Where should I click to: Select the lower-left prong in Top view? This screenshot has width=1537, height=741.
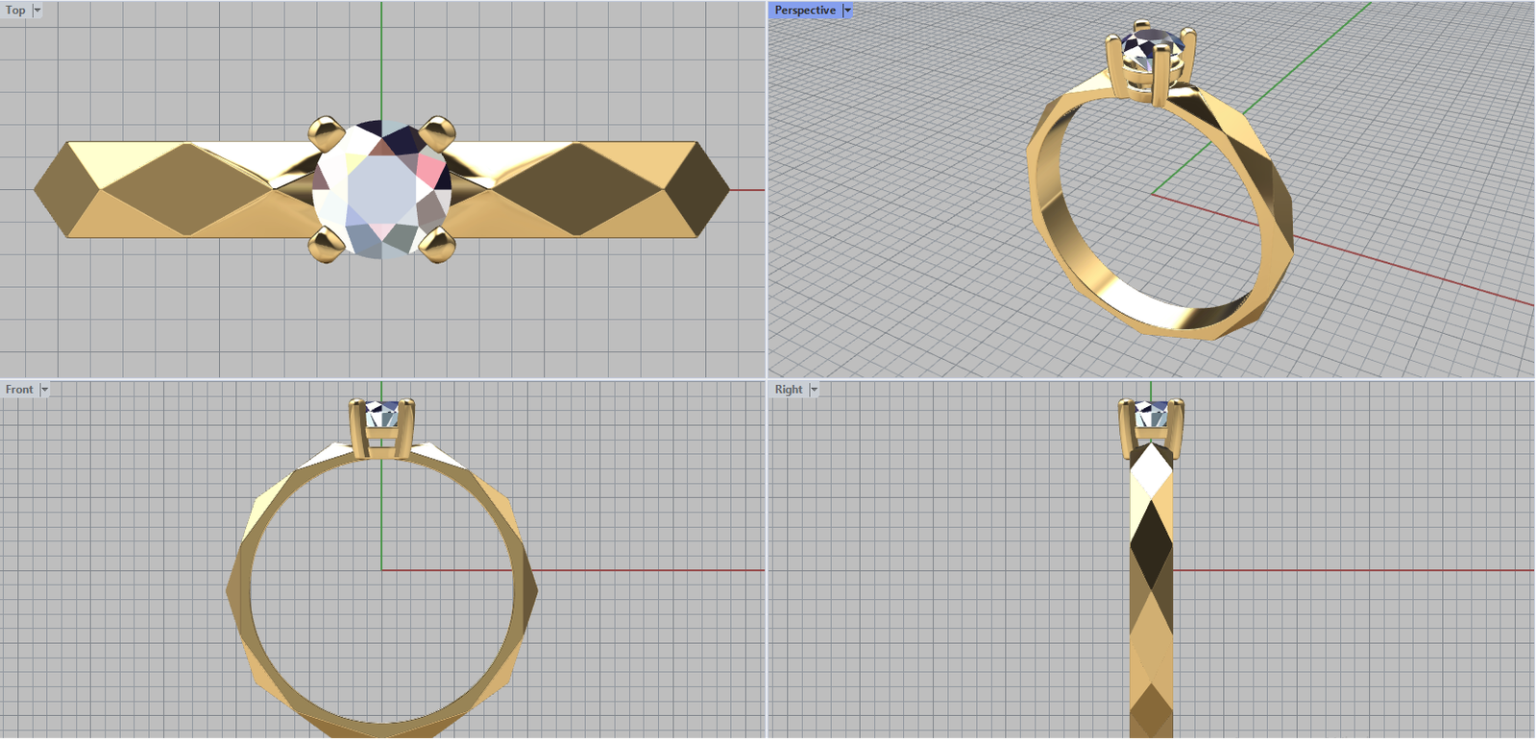[x=326, y=245]
